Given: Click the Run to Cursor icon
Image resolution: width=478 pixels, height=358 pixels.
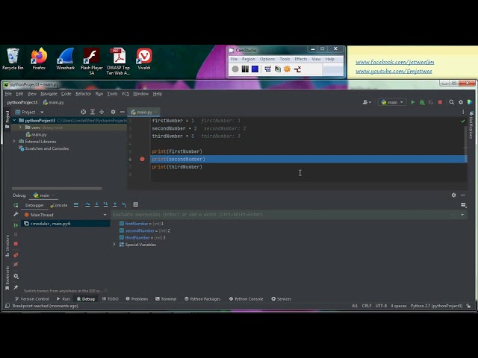Looking at the screenshot, I should pos(125,205).
